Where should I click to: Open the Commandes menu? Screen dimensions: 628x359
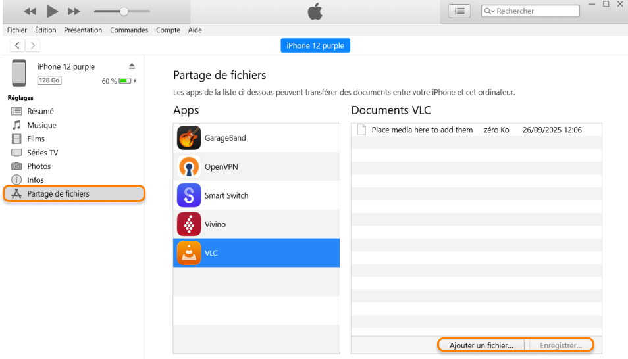tap(129, 30)
